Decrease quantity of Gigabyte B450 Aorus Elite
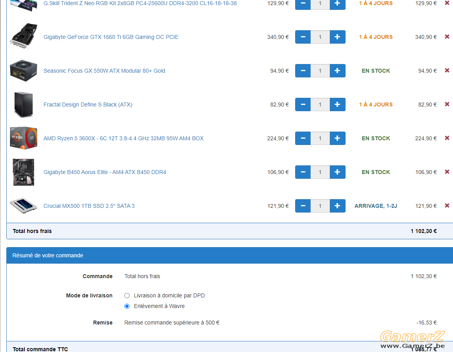Viewport: 453px width, 352px height. point(303,172)
